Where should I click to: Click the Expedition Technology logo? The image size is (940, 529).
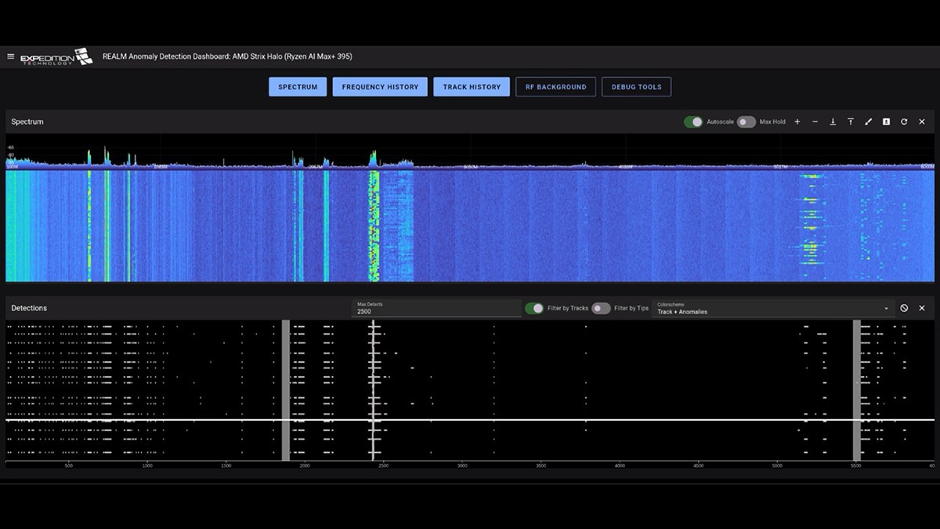tap(56, 57)
